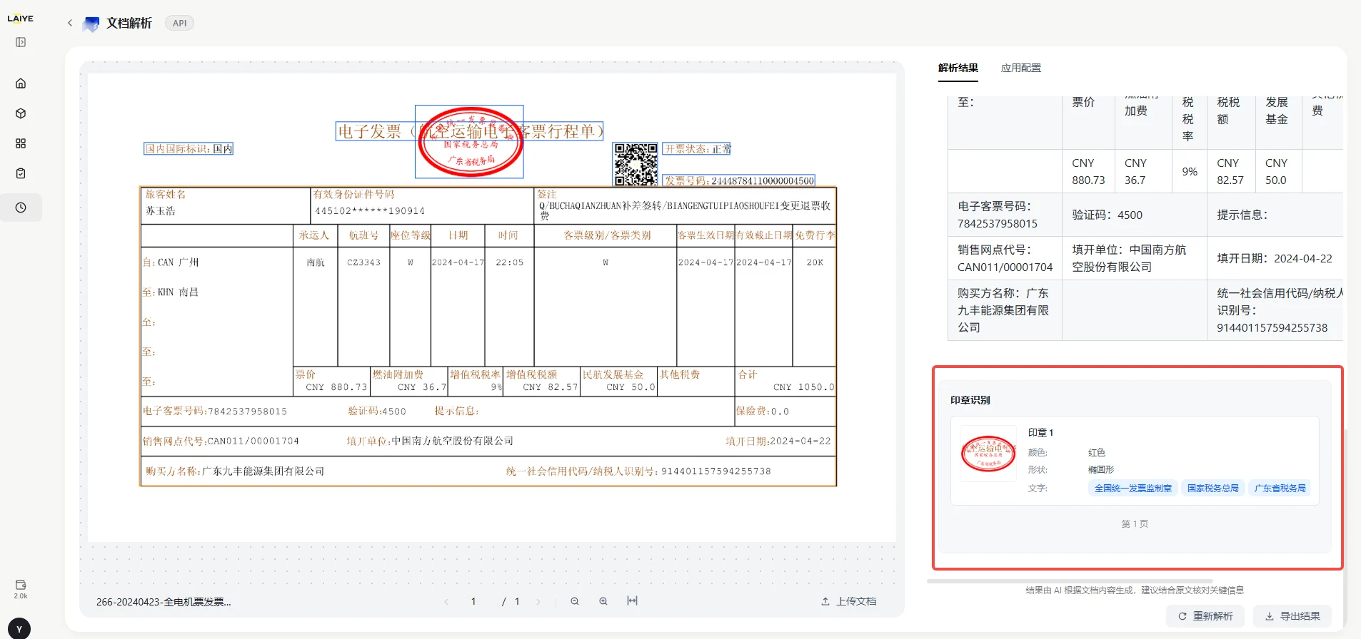Click the CNY 880.73 result cell
The width and height of the screenshot is (1361, 639).
click(1088, 172)
